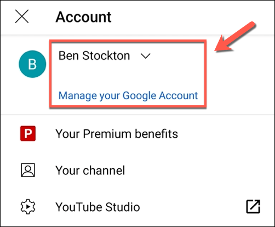
Task: Click the red Premium P icon
Action: coord(28,133)
